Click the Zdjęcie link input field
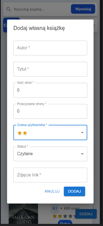Viewport: 103px width, 226px height. click(x=50, y=175)
